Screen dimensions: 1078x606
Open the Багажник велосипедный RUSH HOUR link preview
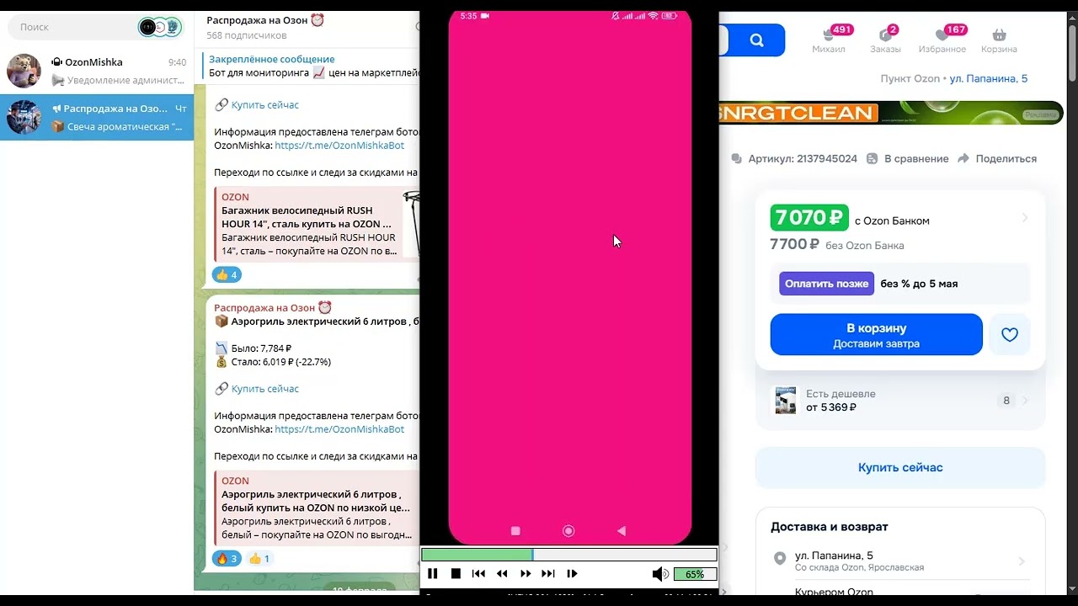(318, 224)
